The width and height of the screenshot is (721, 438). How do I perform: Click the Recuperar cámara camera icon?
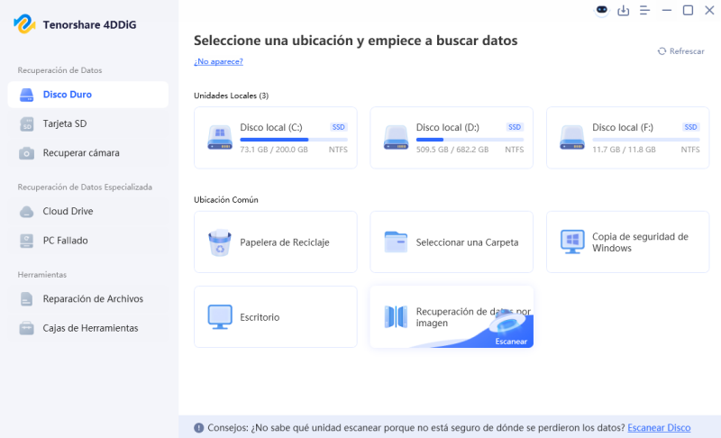pos(27,153)
